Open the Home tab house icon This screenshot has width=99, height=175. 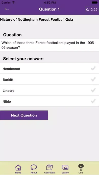pos(18,167)
